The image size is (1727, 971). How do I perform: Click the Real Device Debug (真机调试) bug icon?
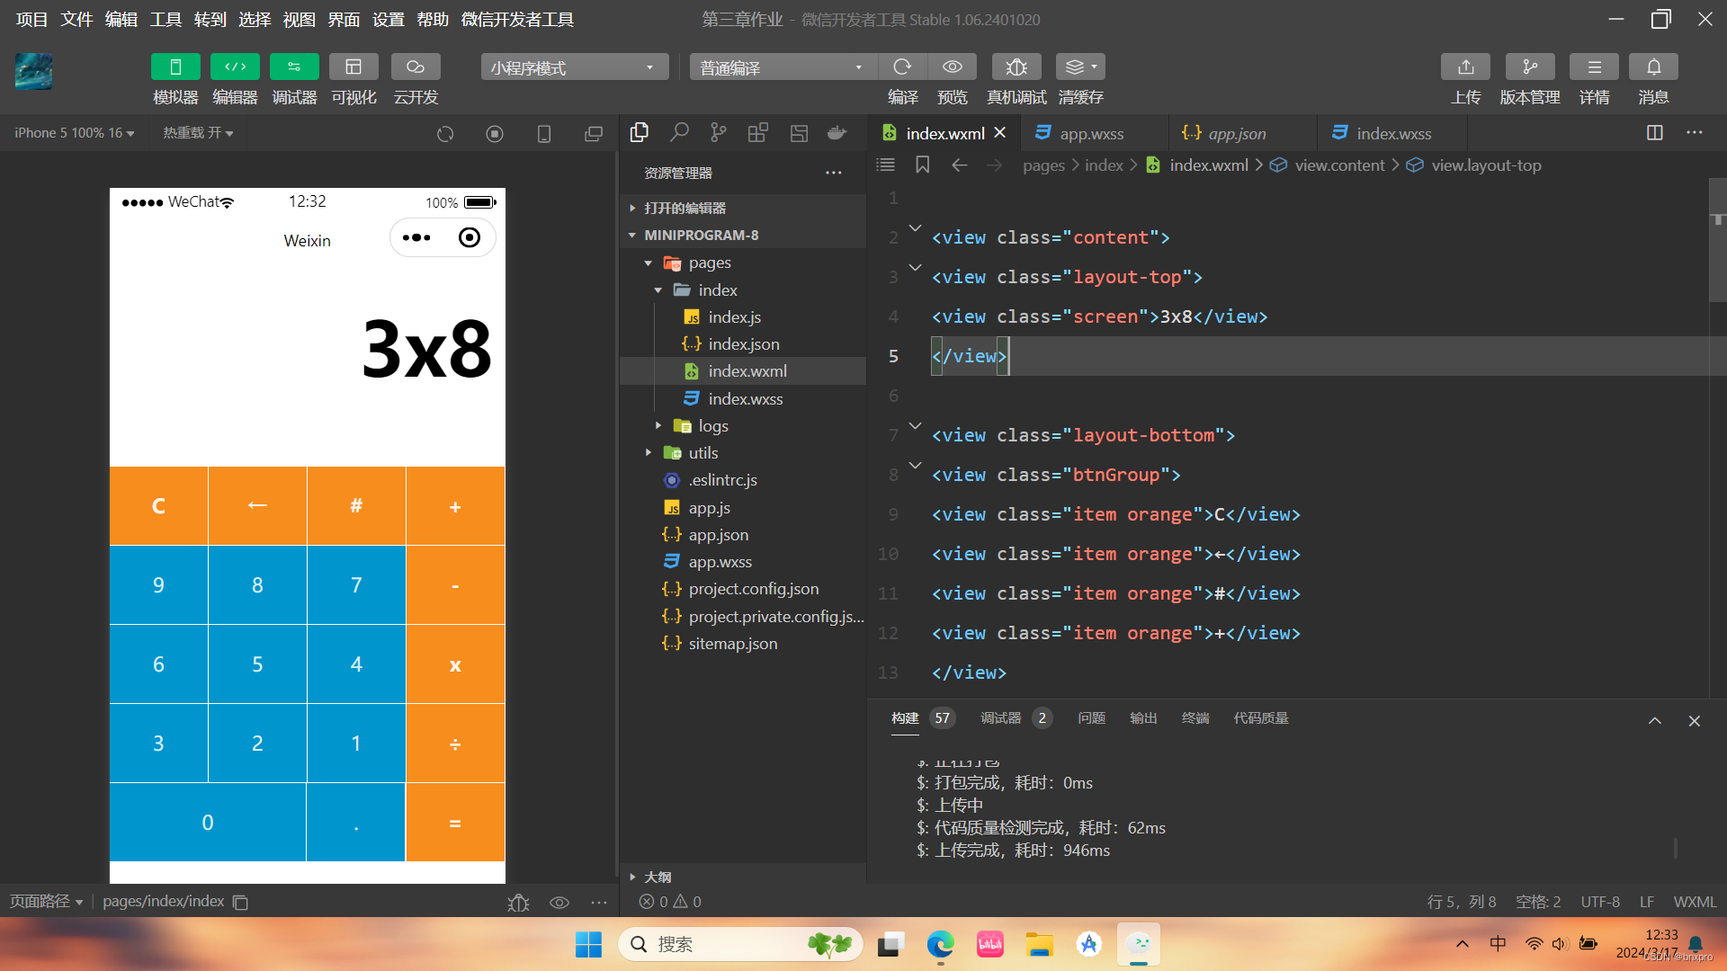point(1016,67)
